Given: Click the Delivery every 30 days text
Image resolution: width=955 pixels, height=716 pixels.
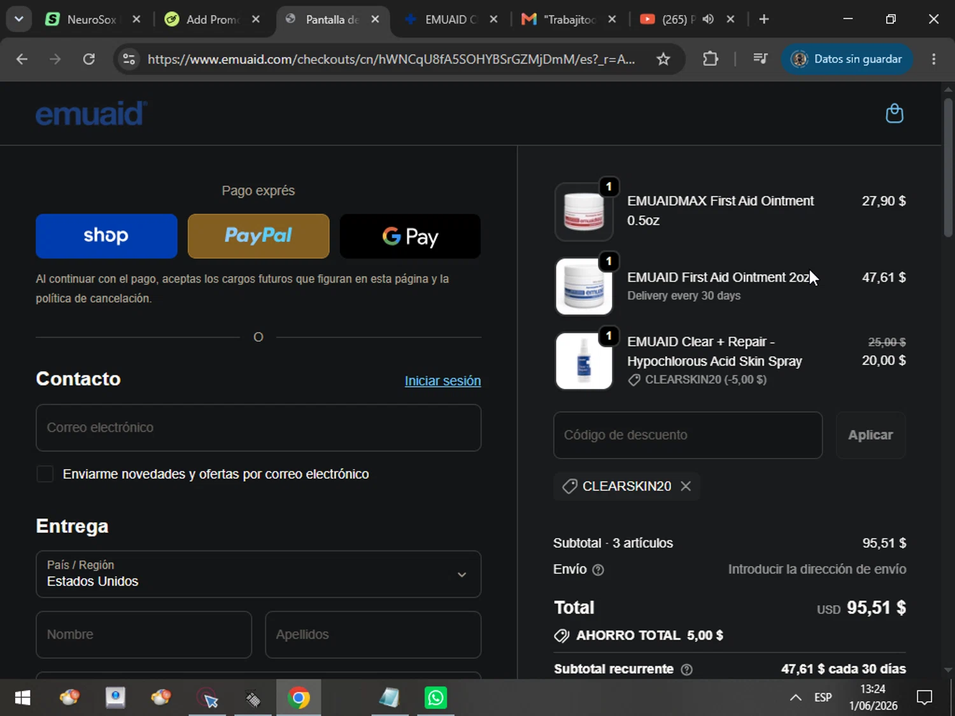Looking at the screenshot, I should coord(684,296).
